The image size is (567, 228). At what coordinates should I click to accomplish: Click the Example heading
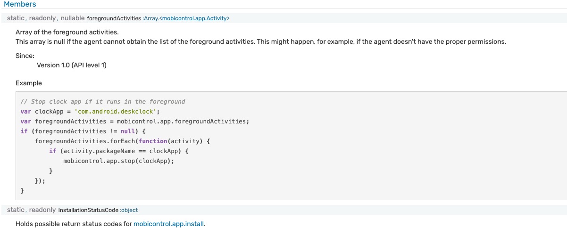29,83
